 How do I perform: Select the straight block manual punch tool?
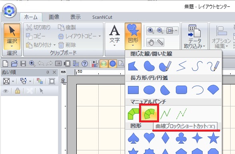133,114
